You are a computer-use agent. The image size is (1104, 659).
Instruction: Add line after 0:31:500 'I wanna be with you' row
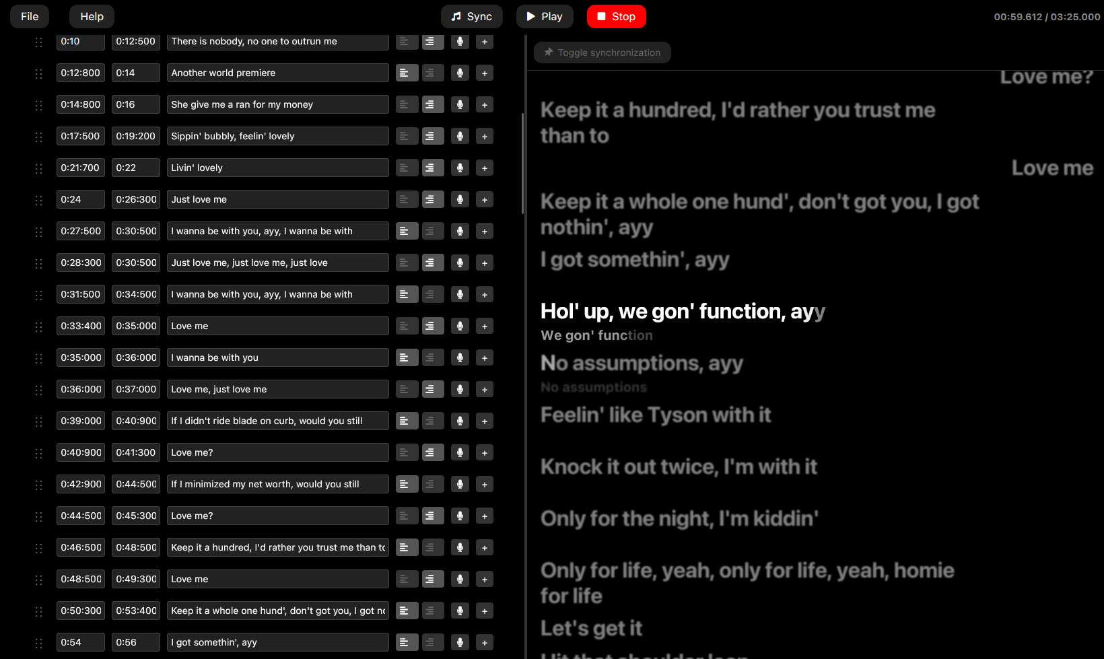click(485, 294)
